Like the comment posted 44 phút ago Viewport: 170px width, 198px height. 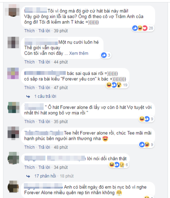29,62
